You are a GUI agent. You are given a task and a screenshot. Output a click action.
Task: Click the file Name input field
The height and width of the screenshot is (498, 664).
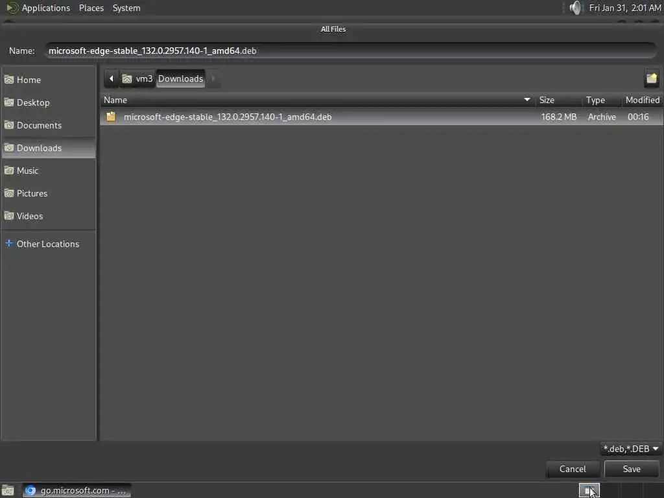351,51
